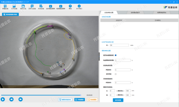
Task: Open the 帮助 (Help) icon
Action: click(x=70, y=6)
